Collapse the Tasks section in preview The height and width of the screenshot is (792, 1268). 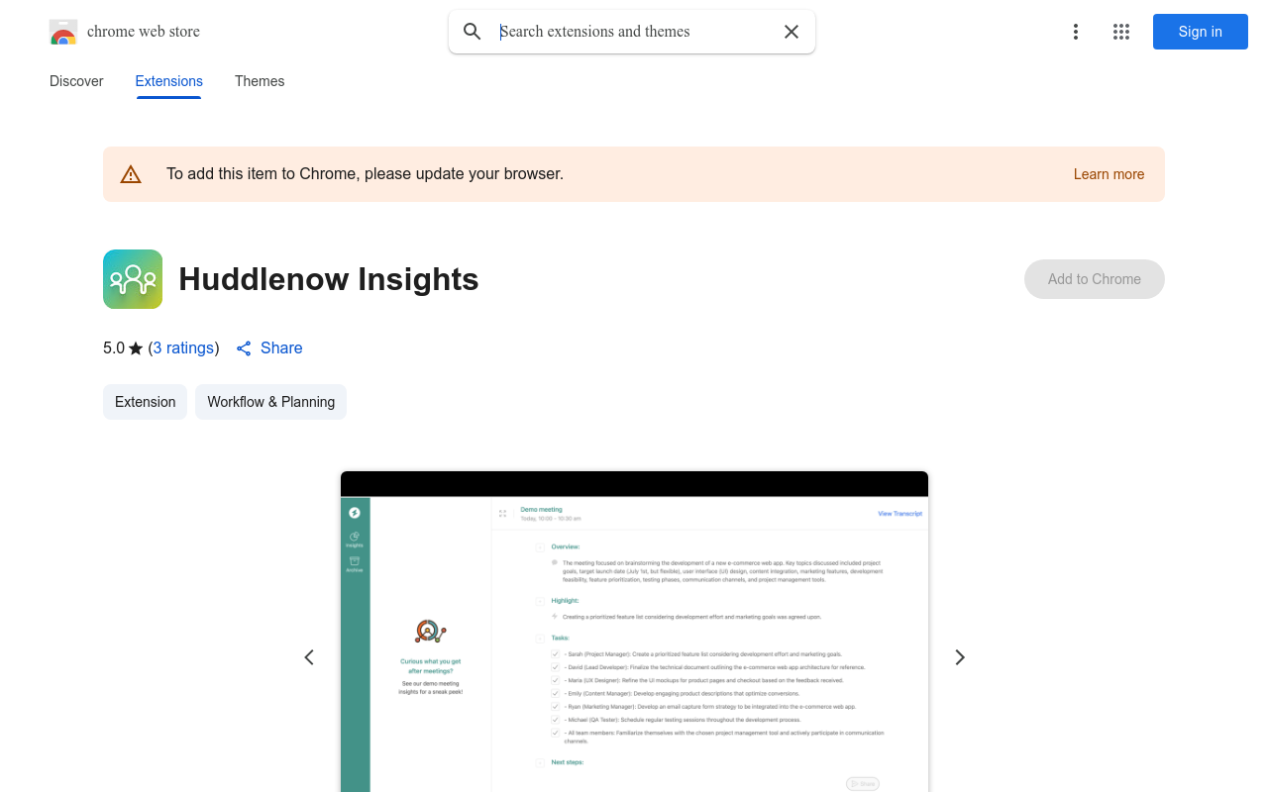pos(540,639)
